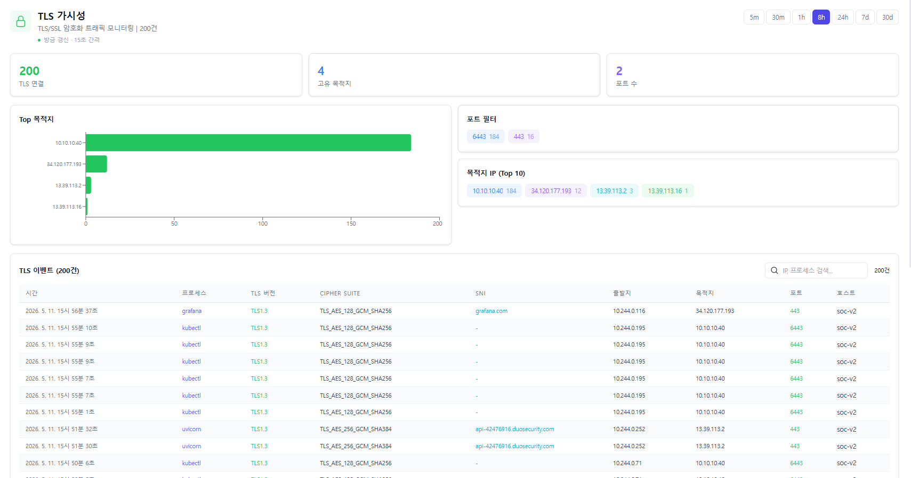This screenshot has height=478, width=911.
Task: Select the 30m time range
Action: [778, 17]
